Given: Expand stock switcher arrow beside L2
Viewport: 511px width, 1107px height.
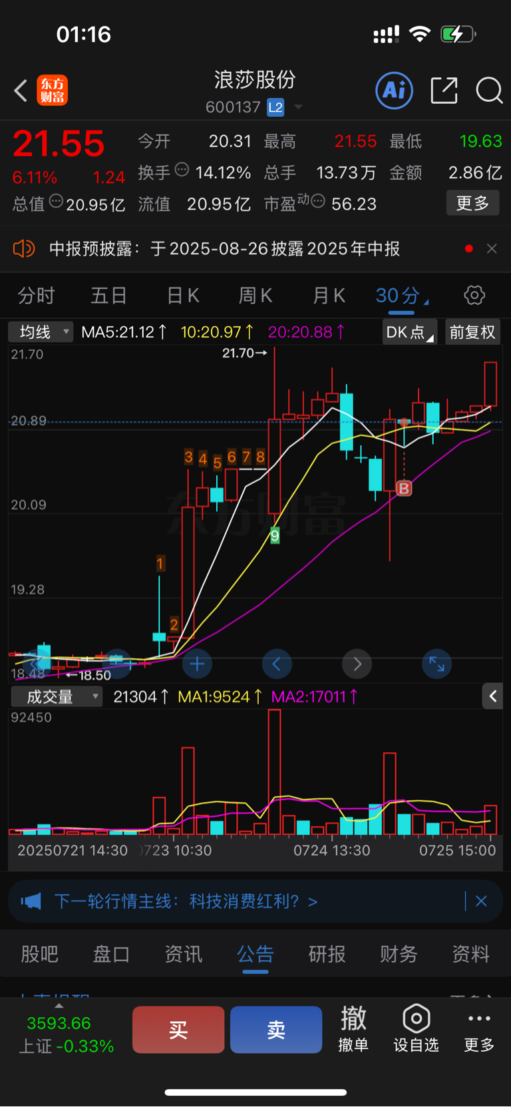Looking at the screenshot, I should 297,107.
